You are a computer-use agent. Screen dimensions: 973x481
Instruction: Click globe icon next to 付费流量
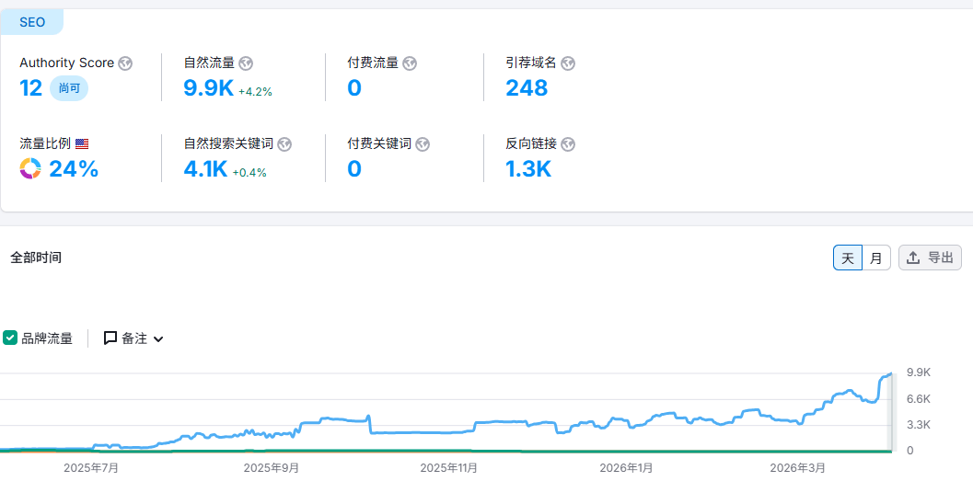coord(410,63)
